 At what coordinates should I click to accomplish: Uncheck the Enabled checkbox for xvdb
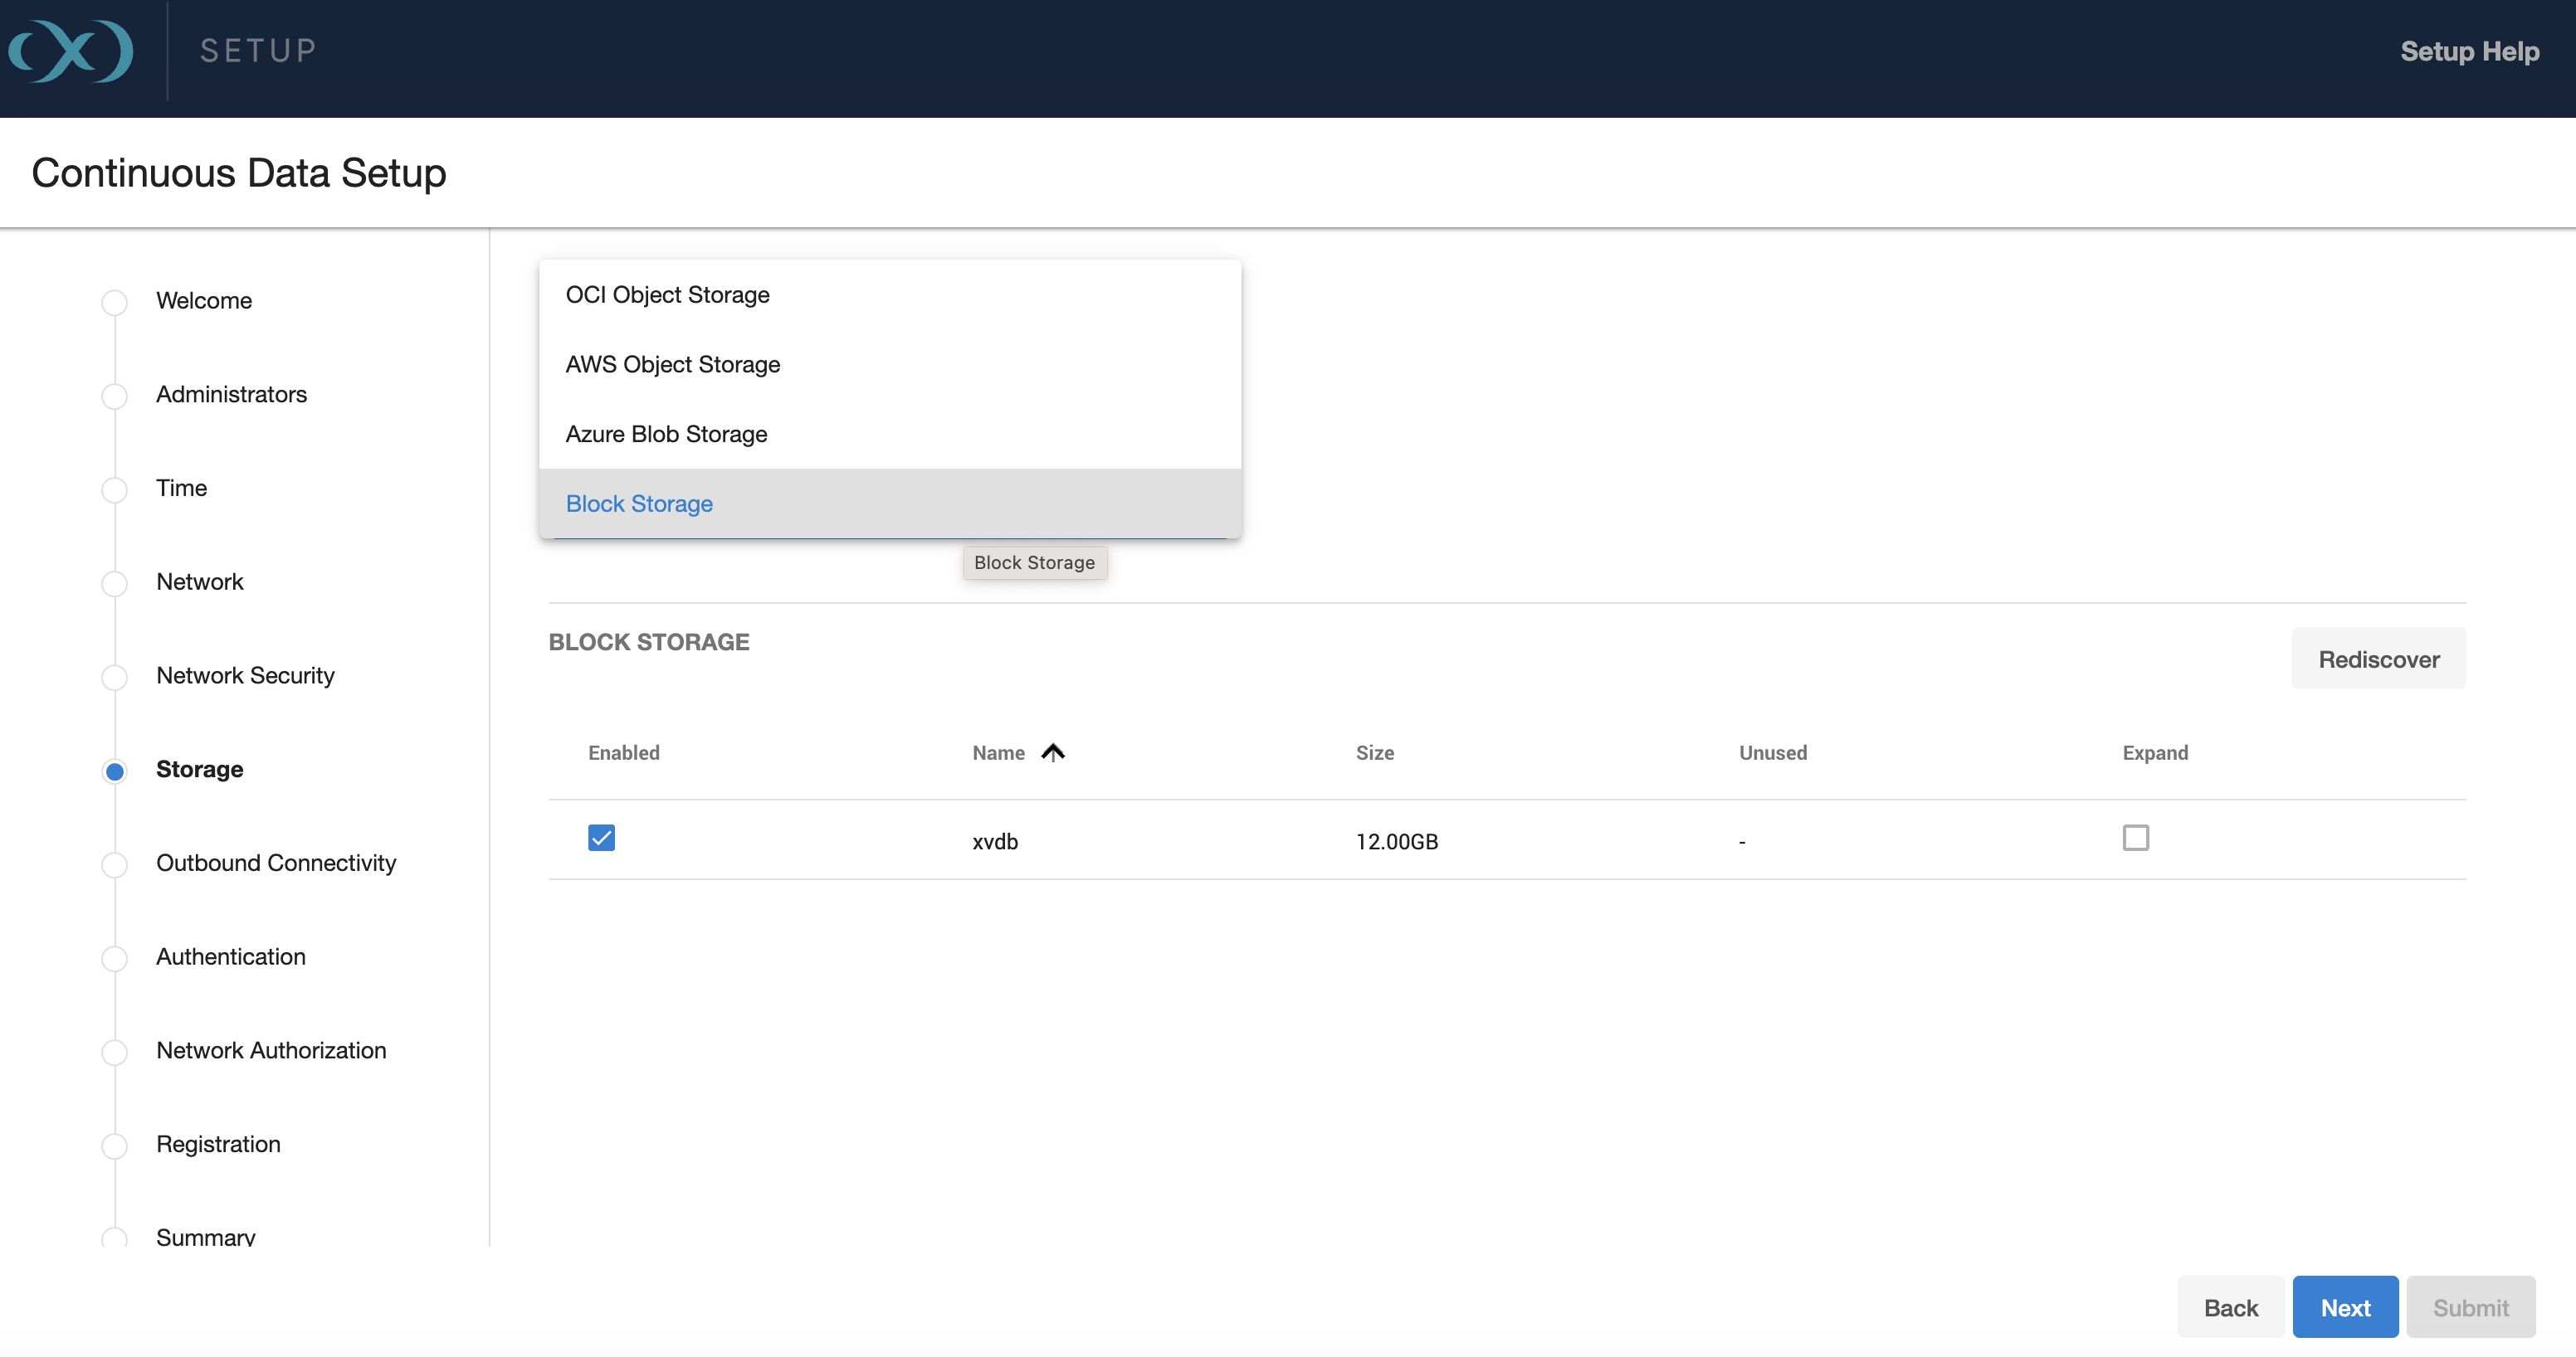click(x=601, y=838)
